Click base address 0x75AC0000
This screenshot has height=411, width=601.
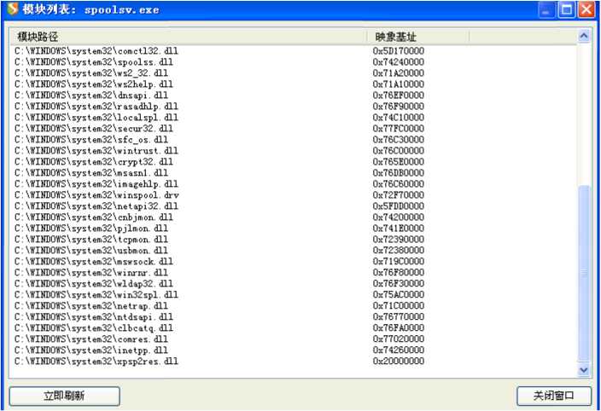tap(398, 295)
